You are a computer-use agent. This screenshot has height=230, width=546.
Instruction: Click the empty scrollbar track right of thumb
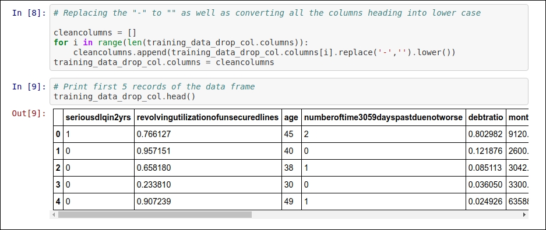(386, 215)
